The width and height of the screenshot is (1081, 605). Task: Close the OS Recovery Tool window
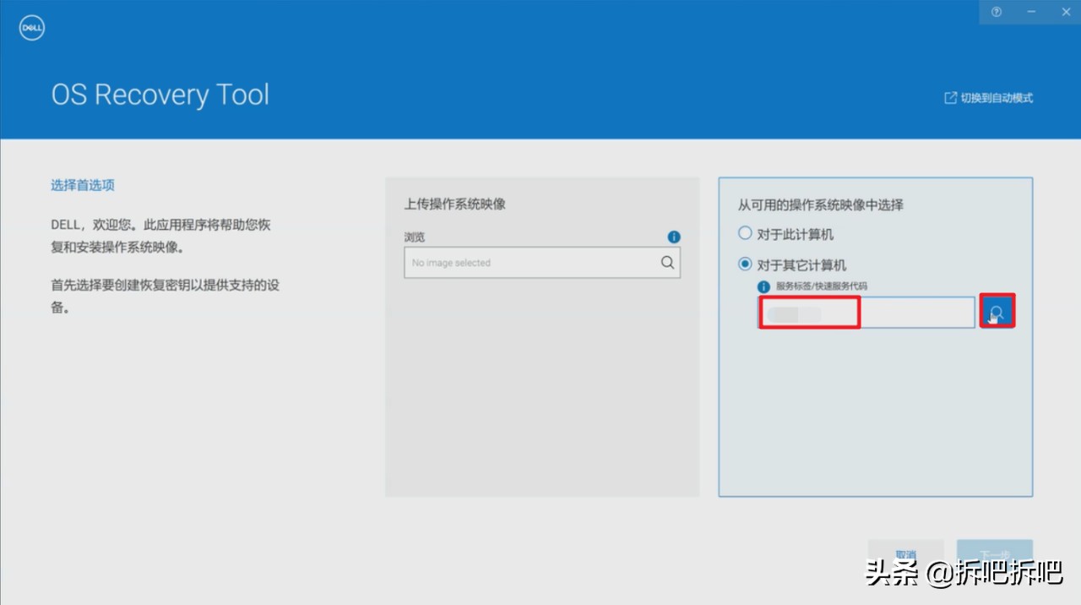[1066, 12]
